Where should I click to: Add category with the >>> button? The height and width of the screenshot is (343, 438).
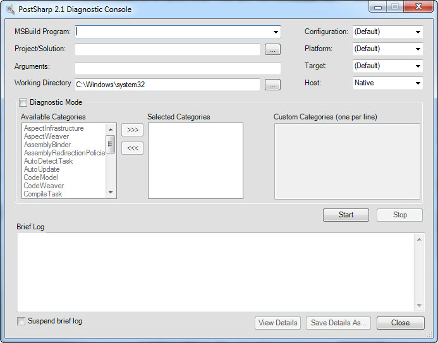[x=132, y=130]
